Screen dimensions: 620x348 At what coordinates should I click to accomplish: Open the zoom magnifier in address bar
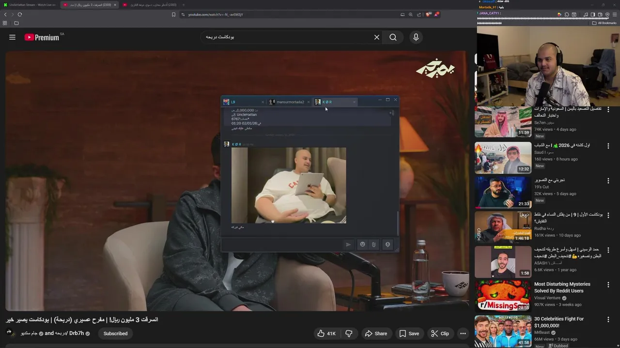pyautogui.click(x=411, y=14)
